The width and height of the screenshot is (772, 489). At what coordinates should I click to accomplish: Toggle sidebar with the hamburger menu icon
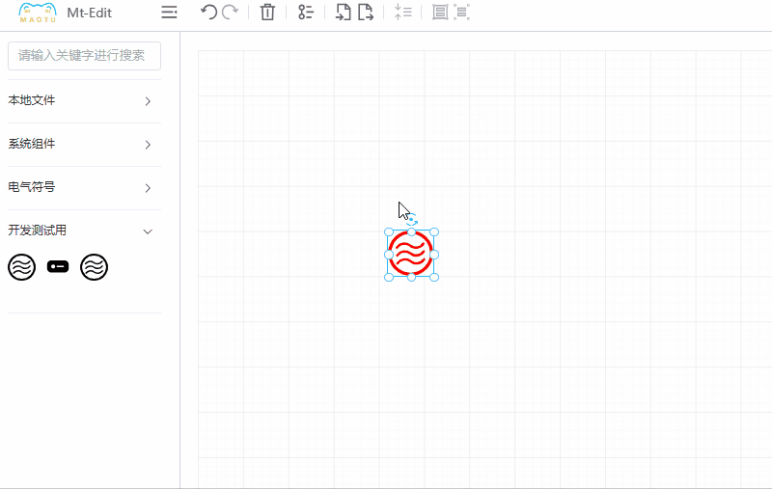[169, 13]
